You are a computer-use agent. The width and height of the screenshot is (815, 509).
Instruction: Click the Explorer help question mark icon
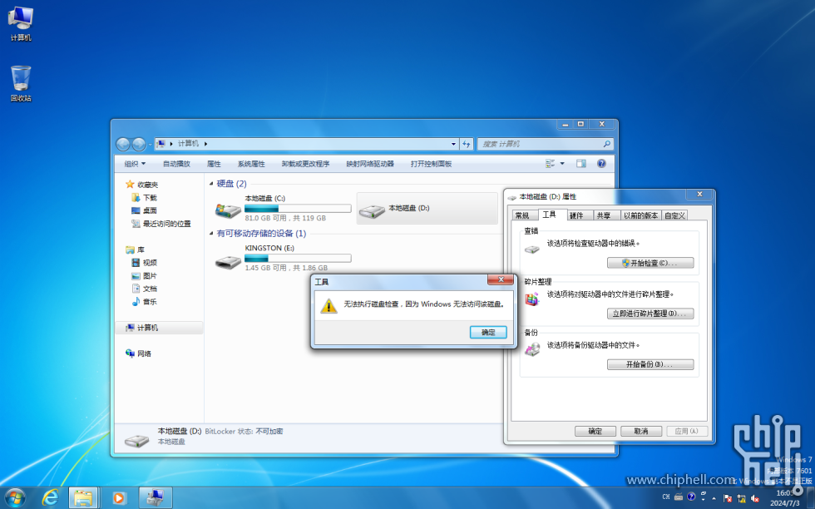click(x=601, y=164)
